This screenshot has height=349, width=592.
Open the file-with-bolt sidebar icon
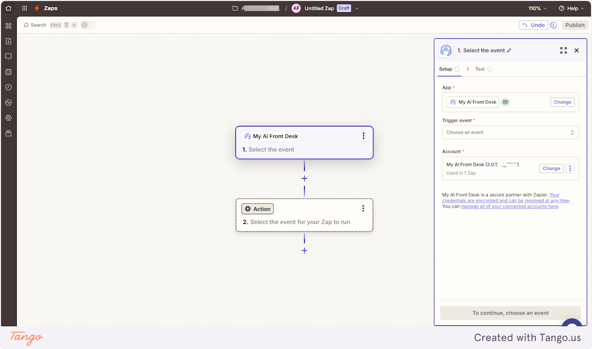8,41
